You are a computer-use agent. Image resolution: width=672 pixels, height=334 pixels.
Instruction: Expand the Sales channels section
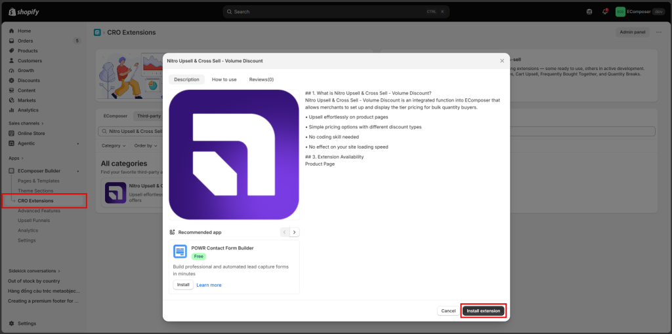click(26, 123)
